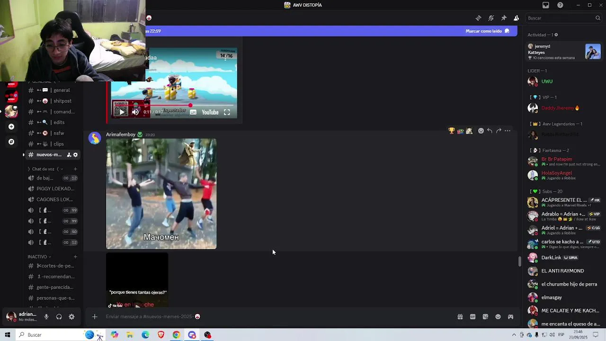Open the Discord help icon

[561, 5]
